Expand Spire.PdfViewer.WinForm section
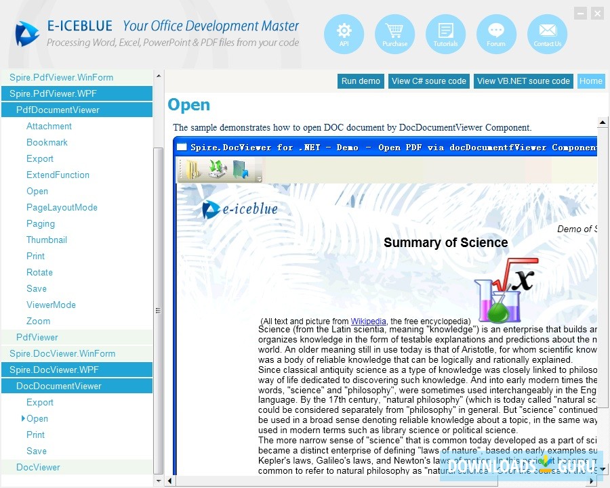The image size is (610, 488). 77,77
